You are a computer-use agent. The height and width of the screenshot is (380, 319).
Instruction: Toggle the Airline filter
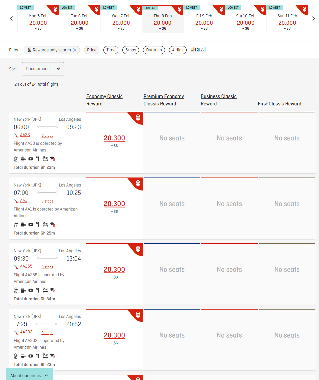pyautogui.click(x=178, y=50)
